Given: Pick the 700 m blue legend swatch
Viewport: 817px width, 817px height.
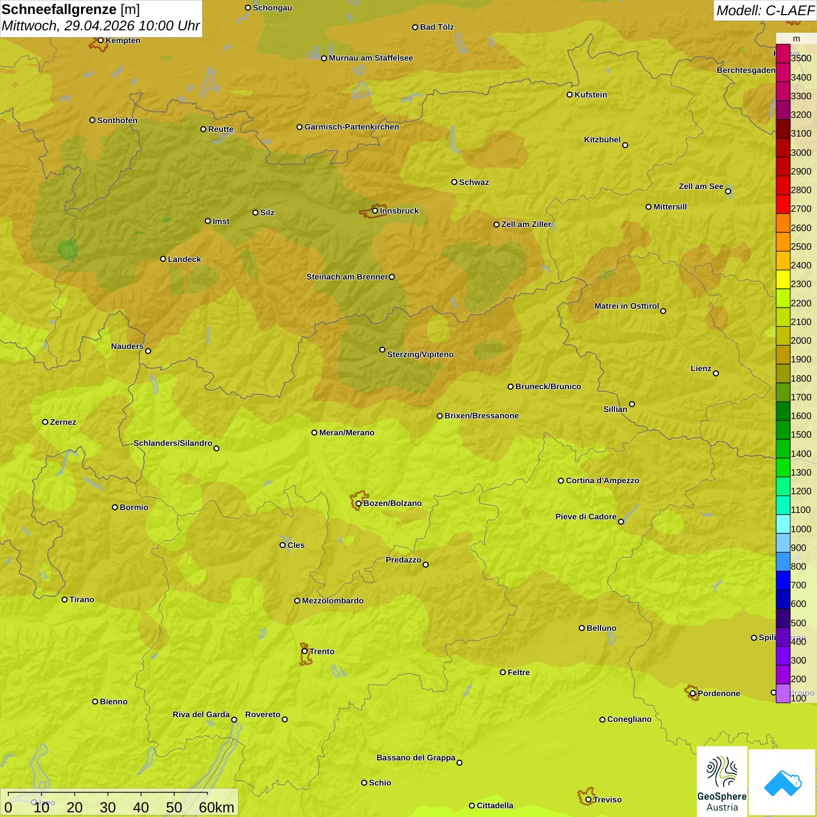Looking at the screenshot, I should [783, 581].
